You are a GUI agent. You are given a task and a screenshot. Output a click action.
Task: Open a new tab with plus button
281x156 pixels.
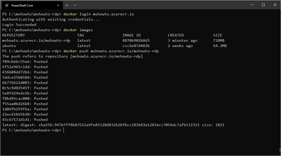click(67, 5)
